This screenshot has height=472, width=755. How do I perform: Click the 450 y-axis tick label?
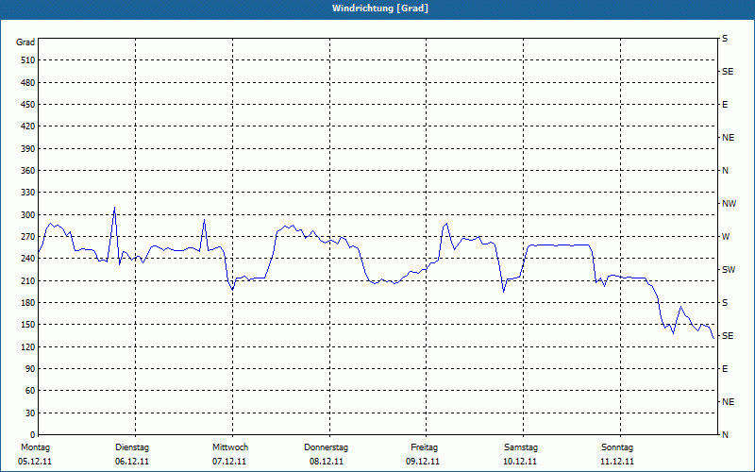[x=28, y=105]
